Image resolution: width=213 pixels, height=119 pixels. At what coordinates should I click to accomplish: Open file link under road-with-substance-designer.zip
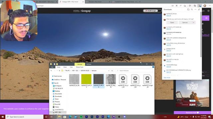169,40
